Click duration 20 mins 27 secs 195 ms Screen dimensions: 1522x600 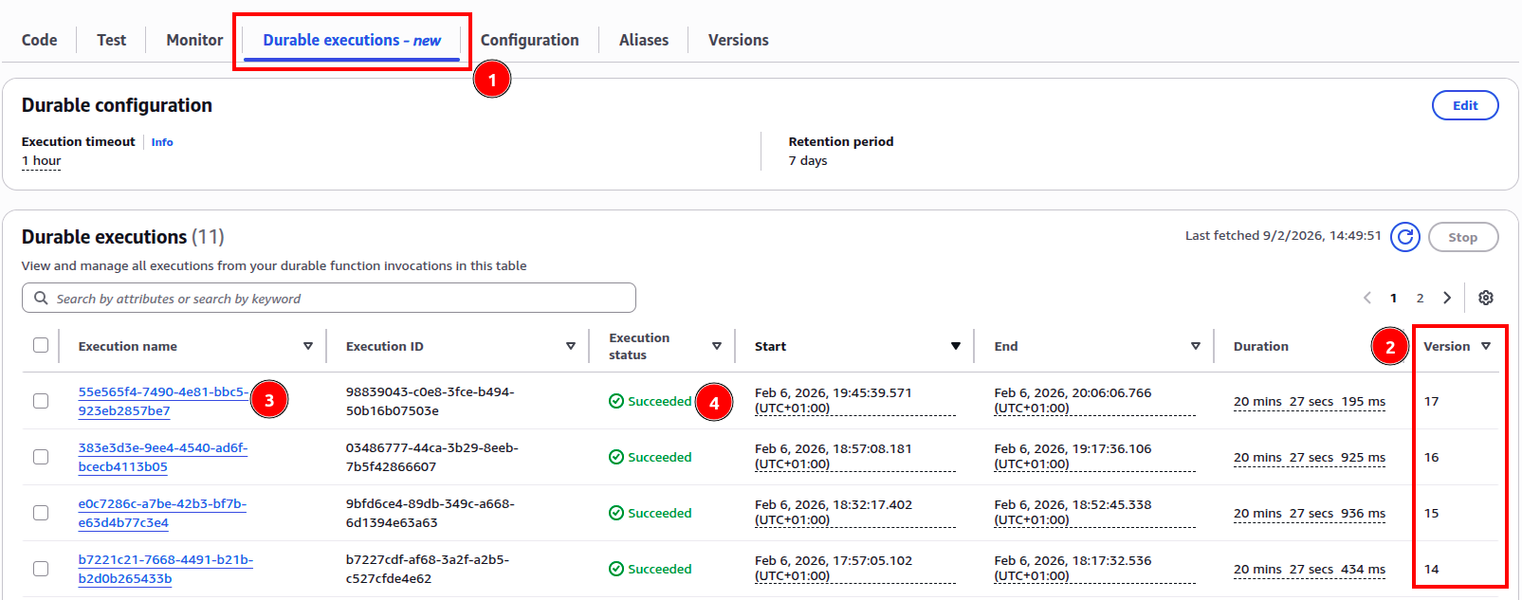[1310, 401]
